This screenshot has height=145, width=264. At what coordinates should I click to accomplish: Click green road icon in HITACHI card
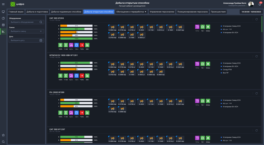208,64
